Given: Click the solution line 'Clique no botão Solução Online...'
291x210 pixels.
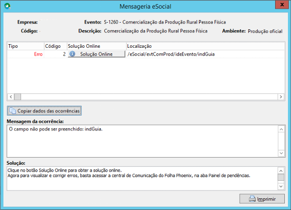Looking at the screenshot, I should click(x=65, y=170).
